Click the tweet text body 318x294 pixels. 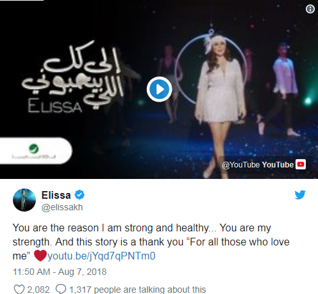tap(151, 242)
